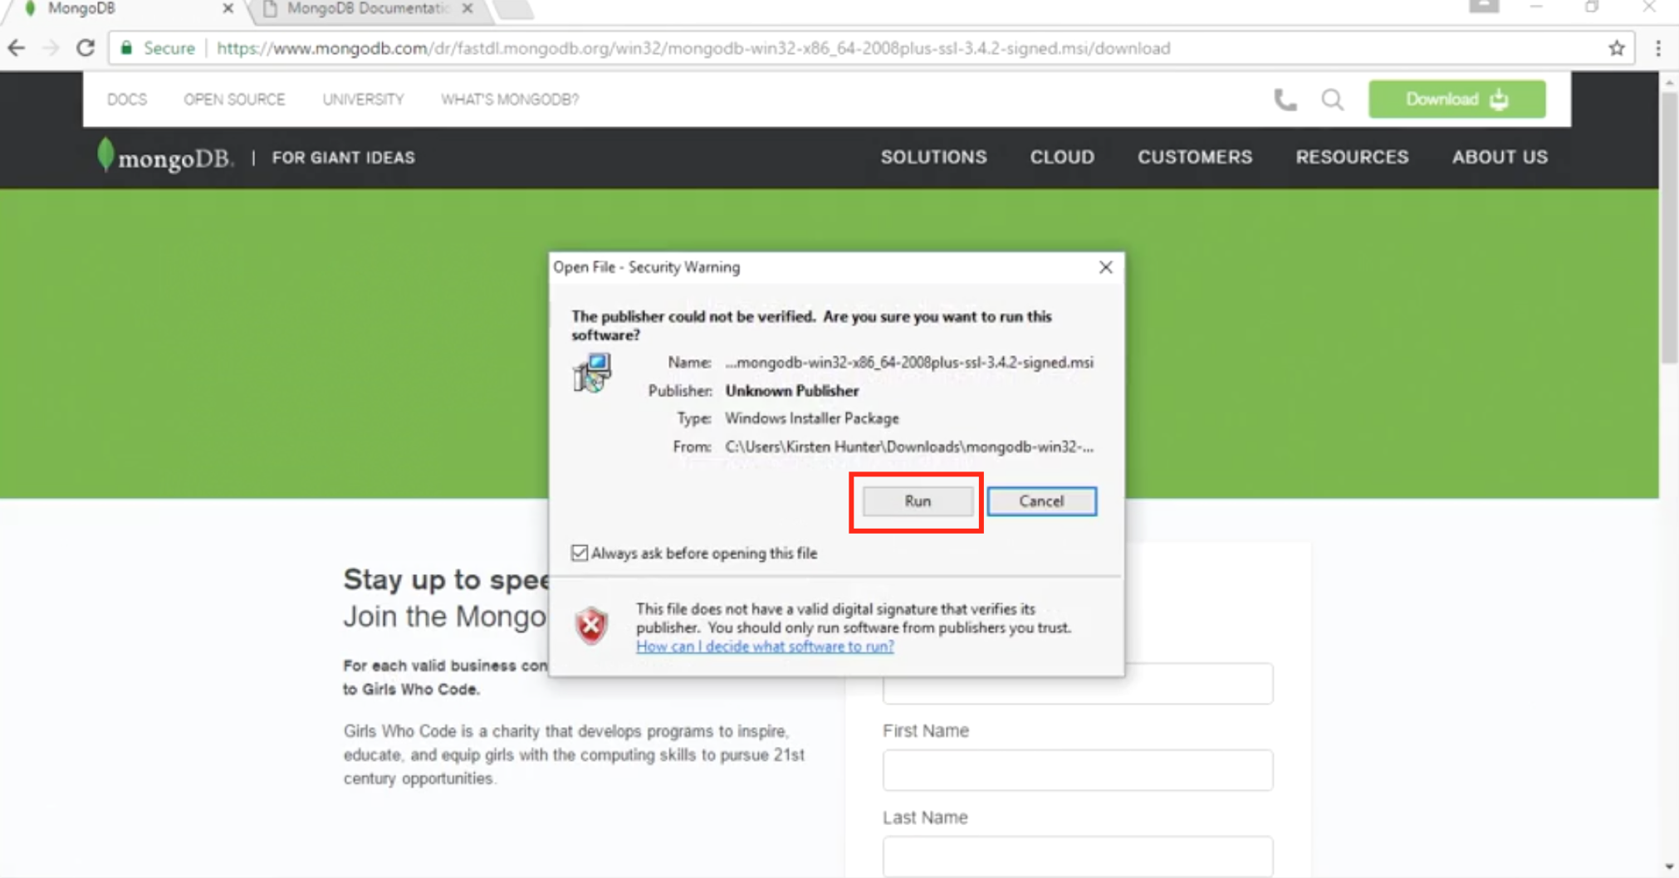Click the 'Unknown Publisher' text
The width and height of the screenshot is (1679, 878).
pos(792,391)
